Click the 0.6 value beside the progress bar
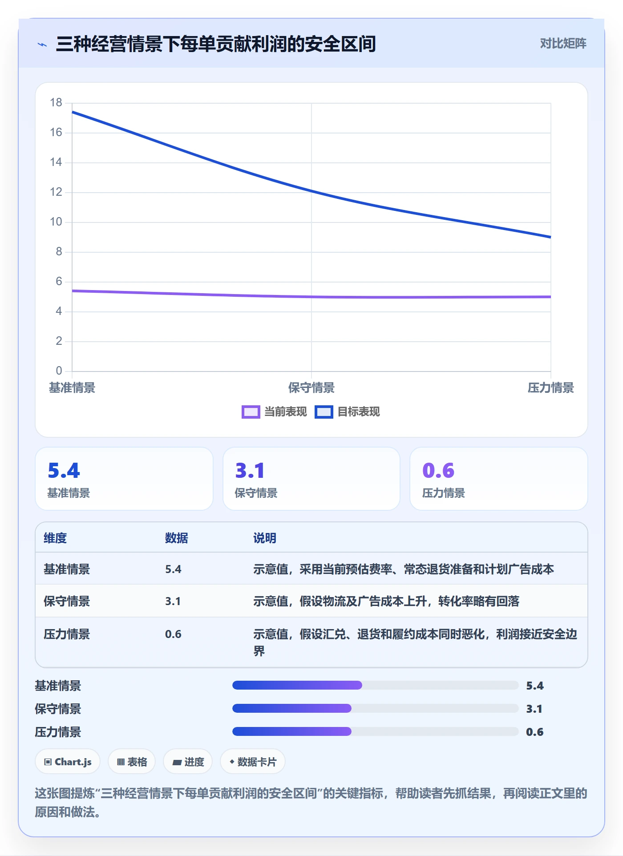Viewport: 623px width, 856px height. 535,732
